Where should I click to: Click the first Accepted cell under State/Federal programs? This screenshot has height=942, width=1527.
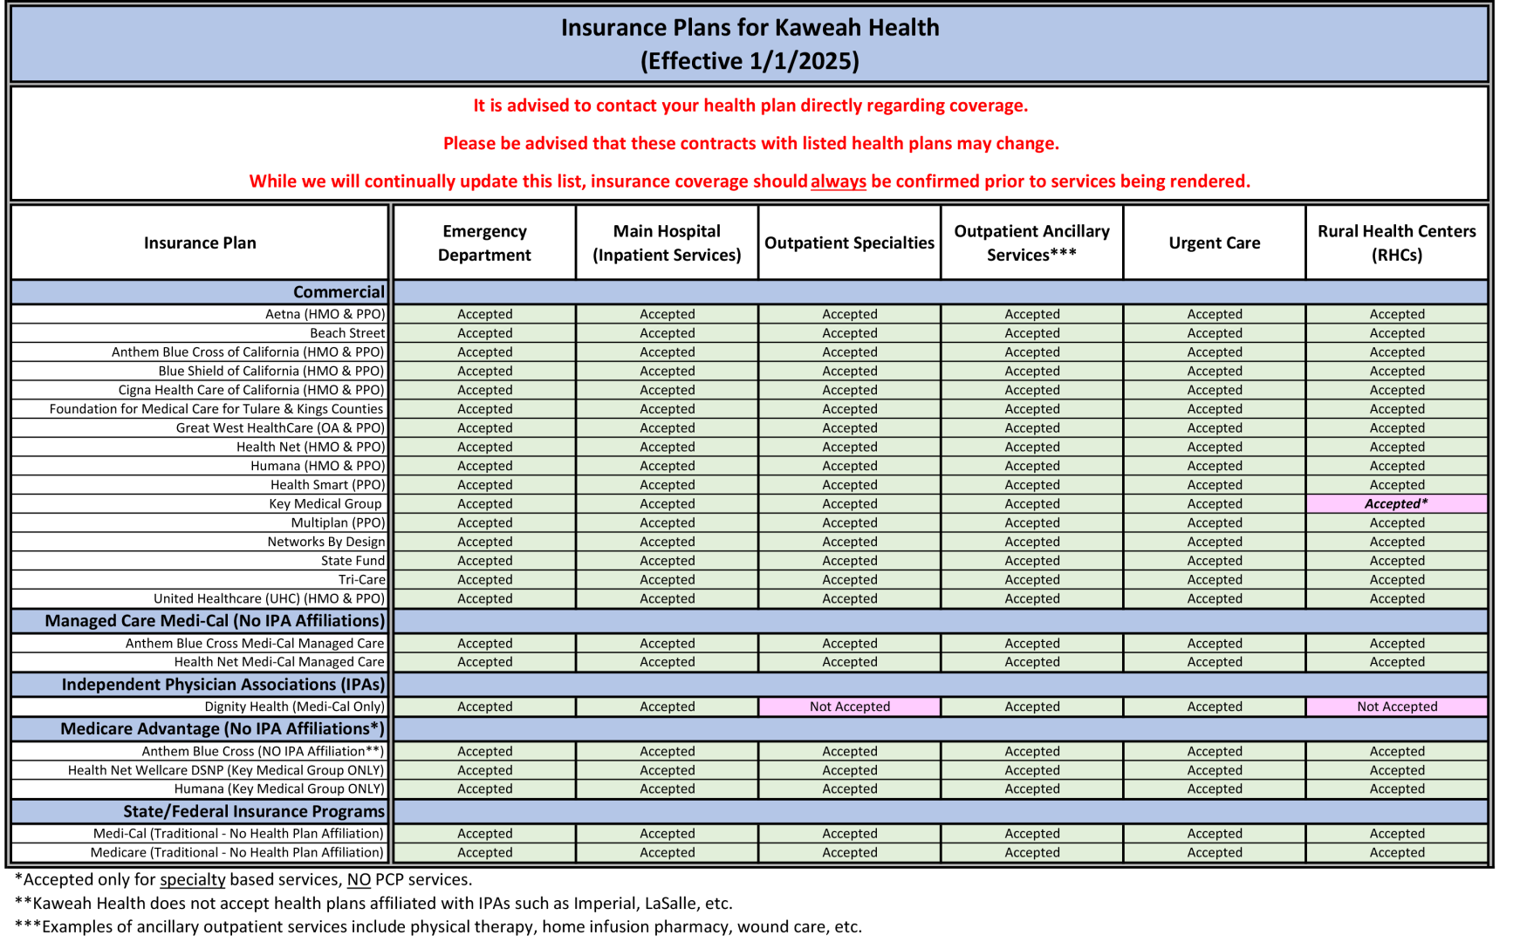click(485, 834)
